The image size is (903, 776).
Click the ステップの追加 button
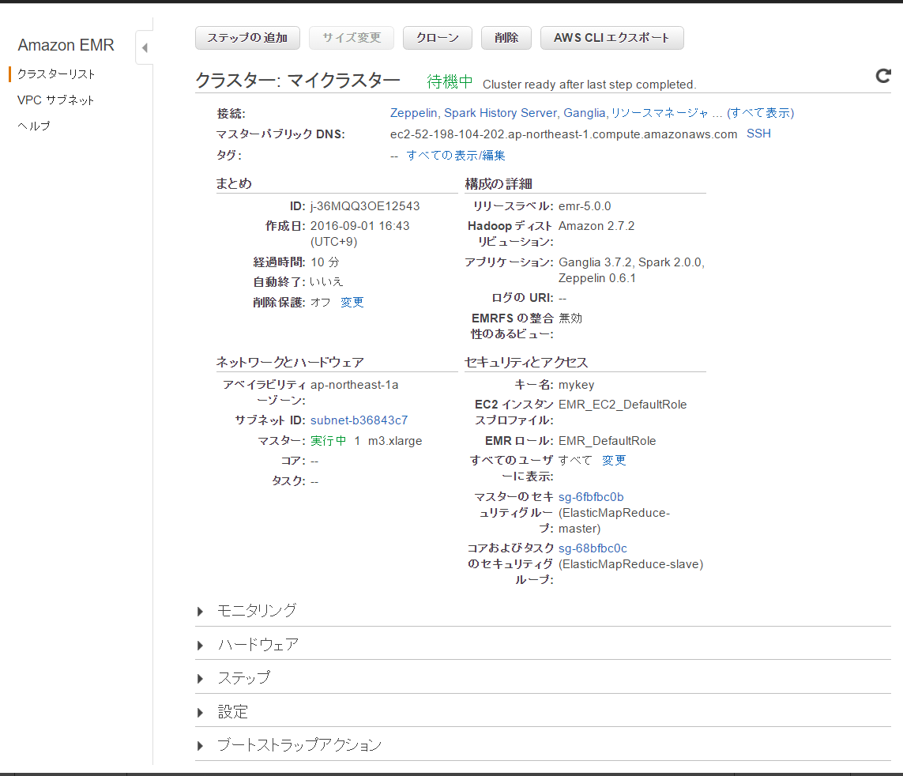pos(247,38)
